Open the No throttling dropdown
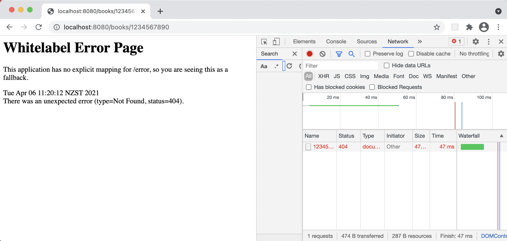This screenshot has height=241, width=507. [474, 54]
